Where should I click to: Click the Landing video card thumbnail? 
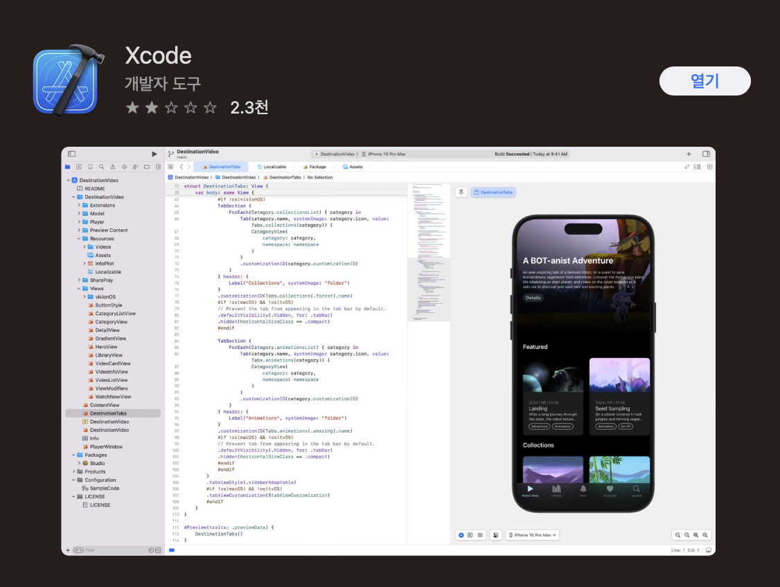pos(553,375)
